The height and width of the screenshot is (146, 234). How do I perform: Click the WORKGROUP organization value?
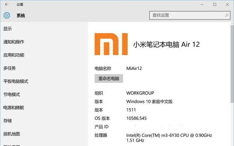(x=140, y=93)
